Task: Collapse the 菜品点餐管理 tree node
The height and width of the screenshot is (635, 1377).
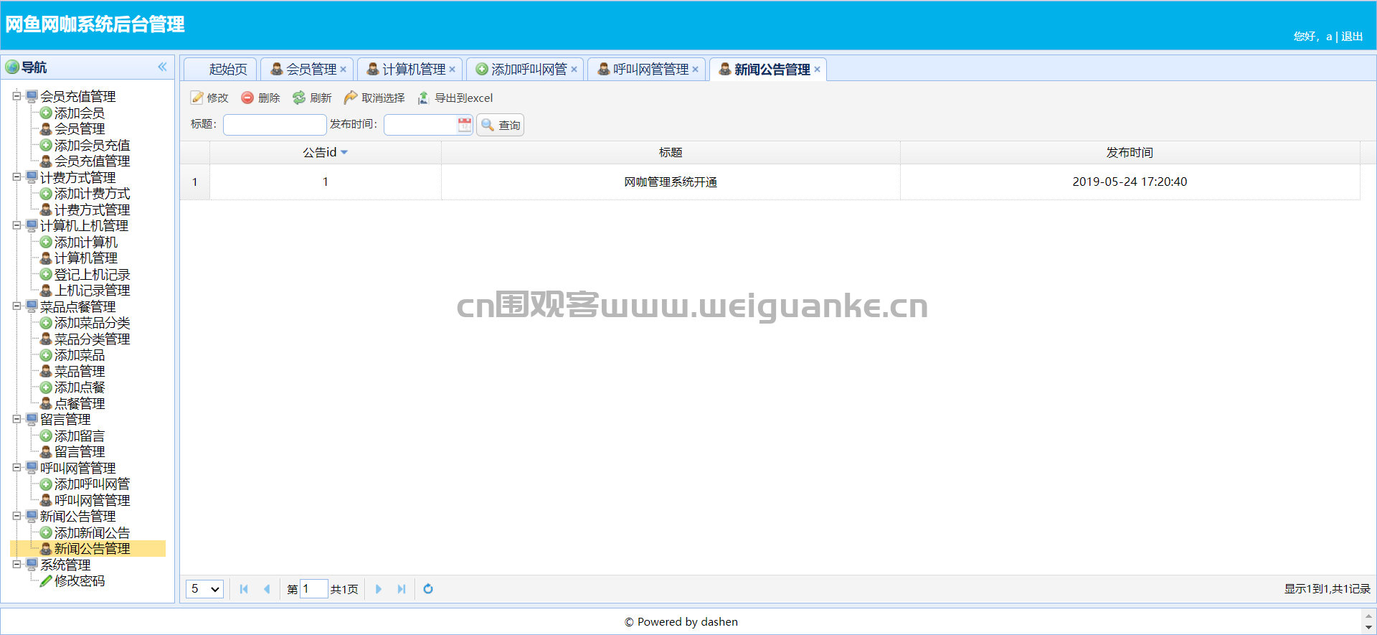Action: (x=17, y=306)
